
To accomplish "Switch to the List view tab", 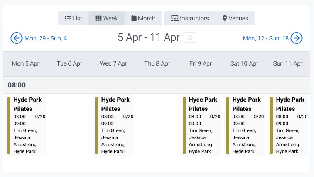I will click(73, 18).
